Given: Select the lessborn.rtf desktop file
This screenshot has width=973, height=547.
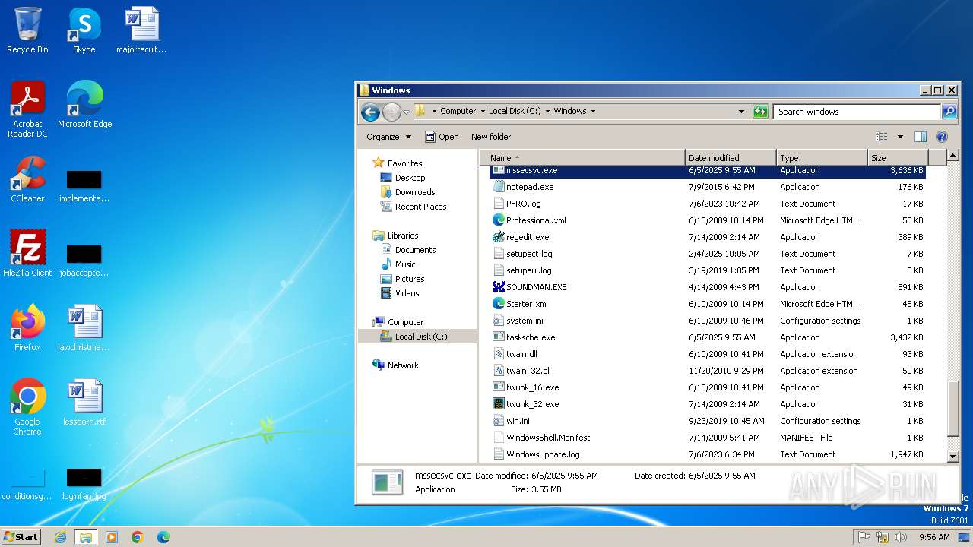Looking at the screenshot, I should pyautogui.click(x=84, y=402).
